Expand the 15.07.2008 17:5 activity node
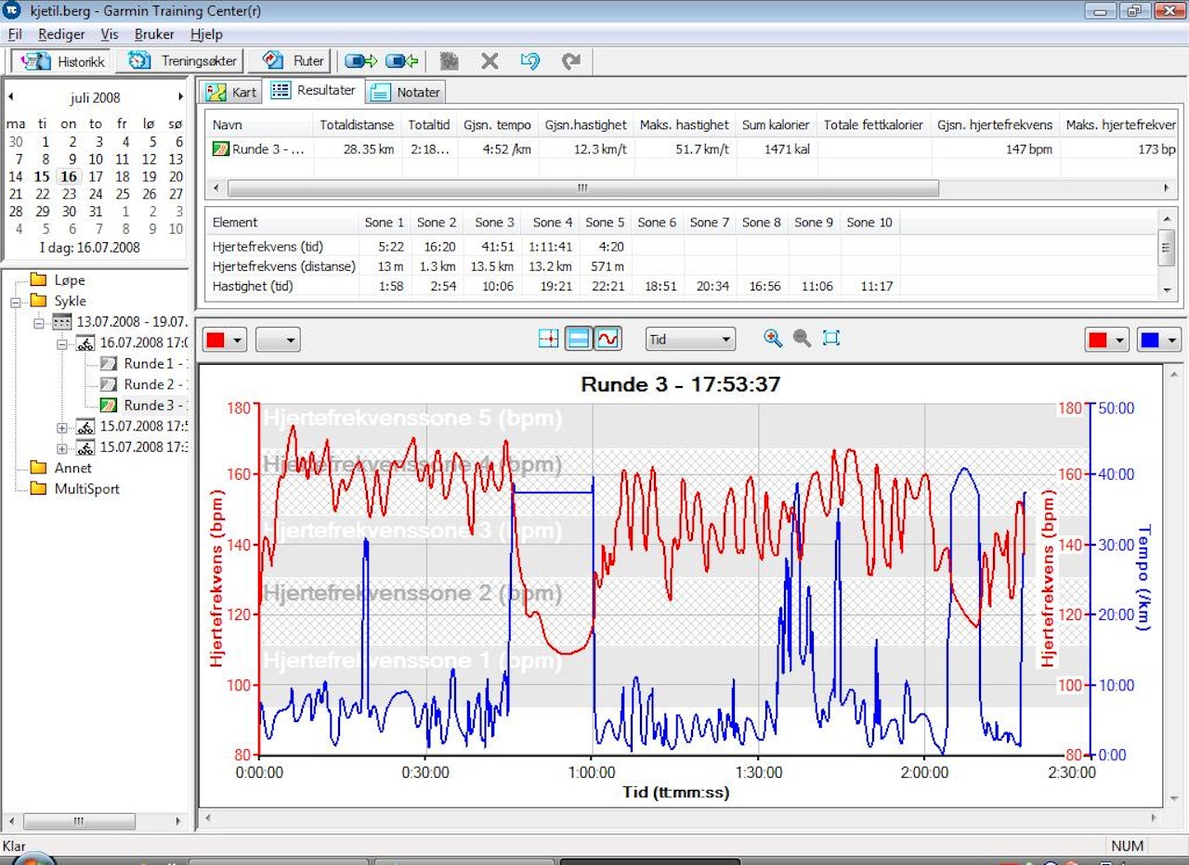Viewport: 1189px width, 865px height. (62, 427)
